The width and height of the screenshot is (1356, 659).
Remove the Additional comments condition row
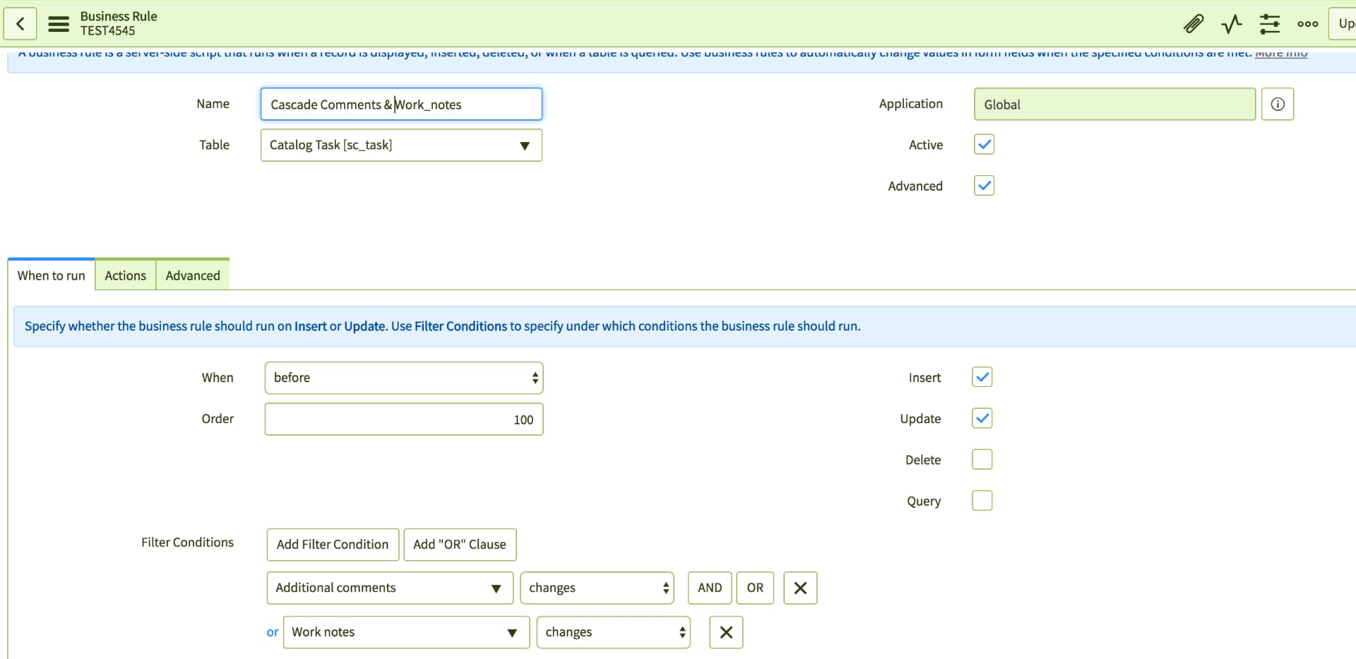[800, 588]
